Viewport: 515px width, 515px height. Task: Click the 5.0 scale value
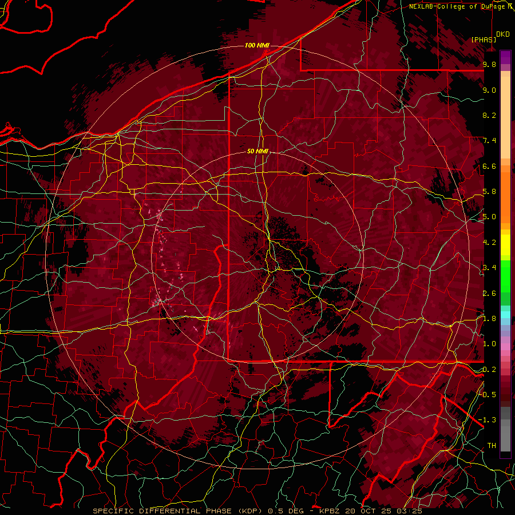pos(489,217)
